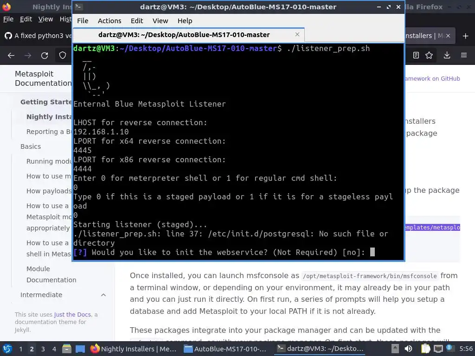Viewport: 475px width, 356px height.
Task: Open a new Firefox tab
Action: pos(466,36)
